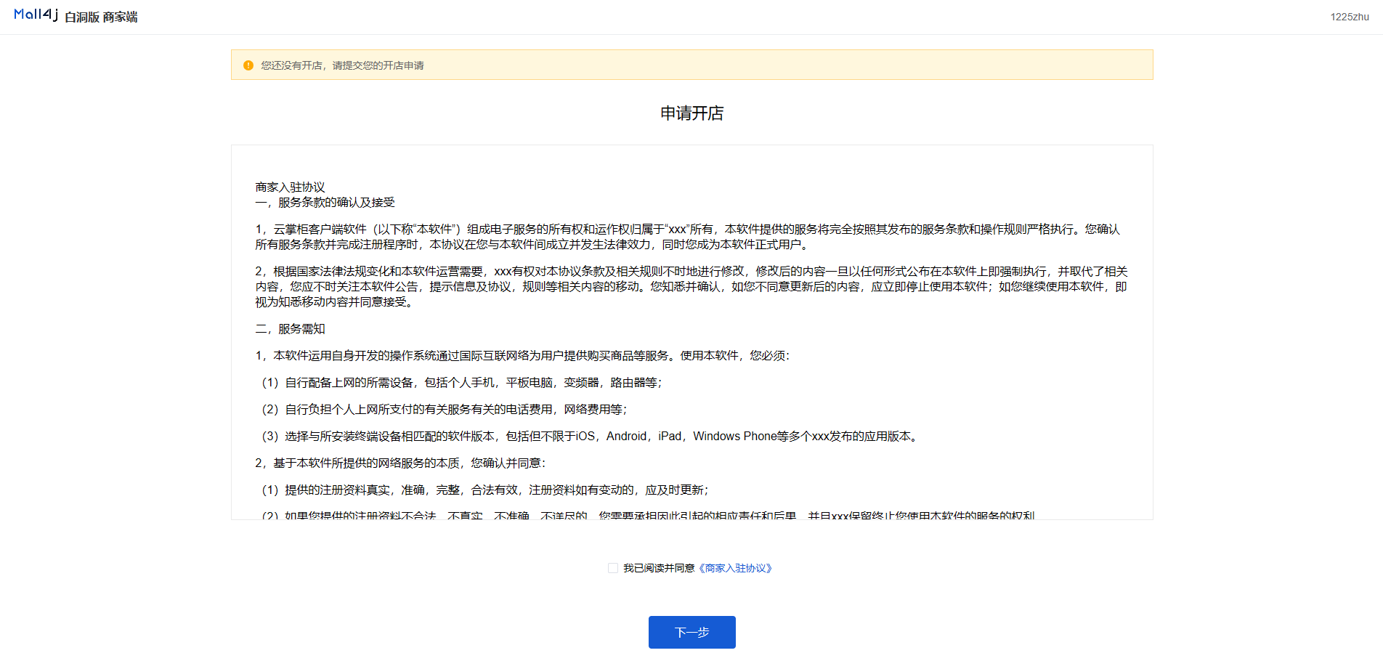Click the line （2）自行负担个人上网所支付
Image resolution: width=1383 pixels, height=653 pixels.
[x=444, y=410]
